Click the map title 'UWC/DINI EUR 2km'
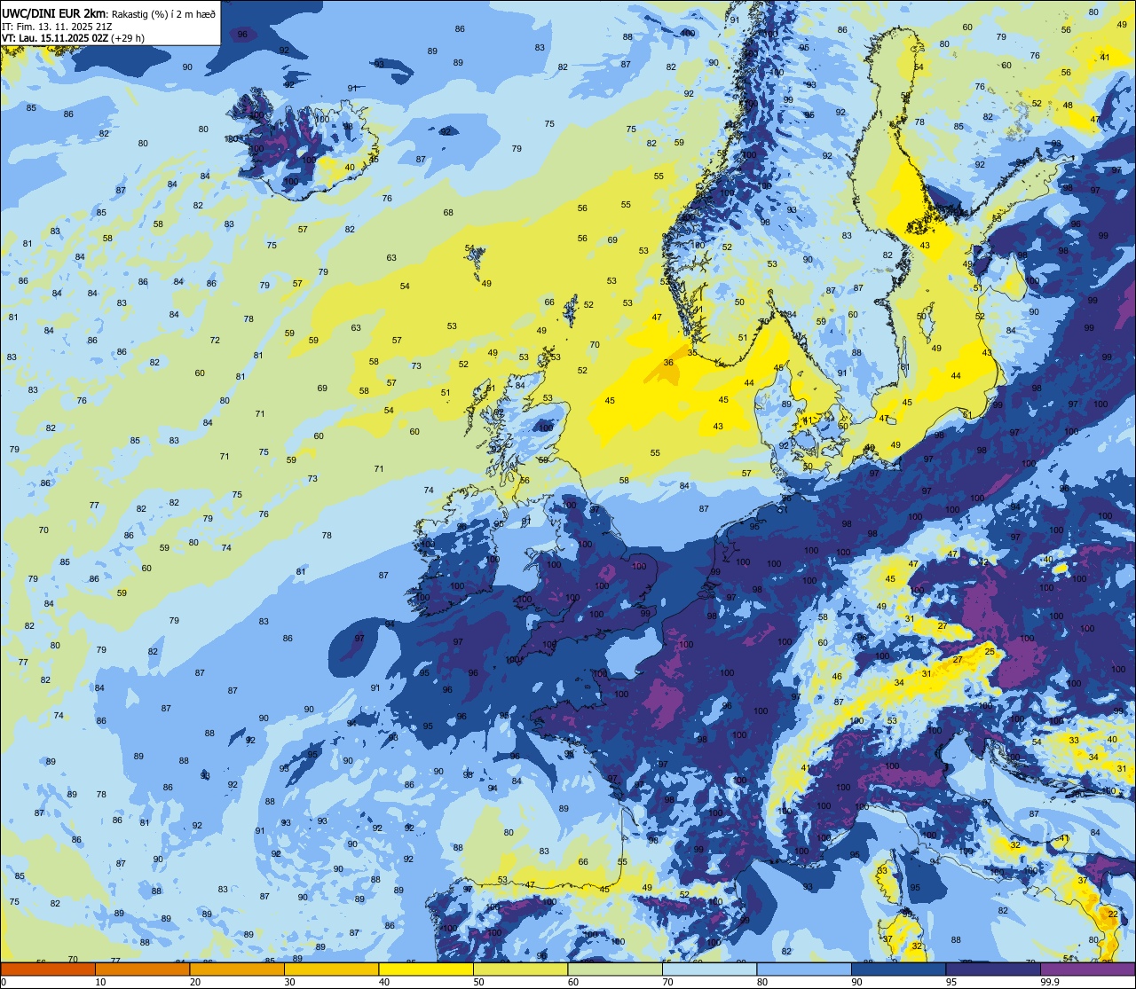The width and height of the screenshot is (1136, 989). 54,12
